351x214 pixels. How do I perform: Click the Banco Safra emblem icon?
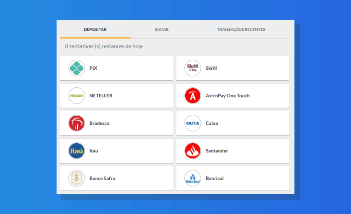pos(77,178)
